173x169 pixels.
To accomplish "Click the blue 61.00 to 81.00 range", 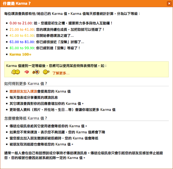I will (x=22, y=42).
